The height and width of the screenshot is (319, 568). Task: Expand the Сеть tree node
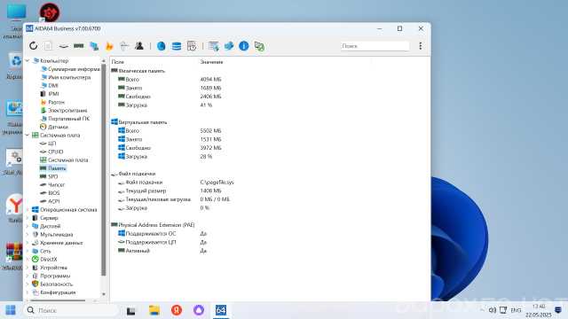point(28,251)
